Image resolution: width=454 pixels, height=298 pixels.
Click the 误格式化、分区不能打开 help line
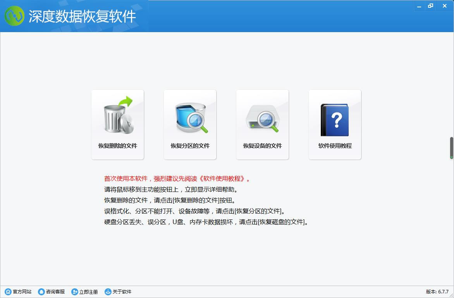tap(194, 211)
